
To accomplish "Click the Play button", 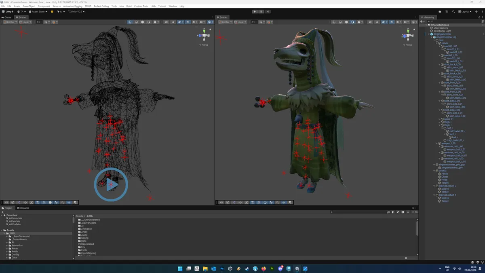I will click(255, 12).
